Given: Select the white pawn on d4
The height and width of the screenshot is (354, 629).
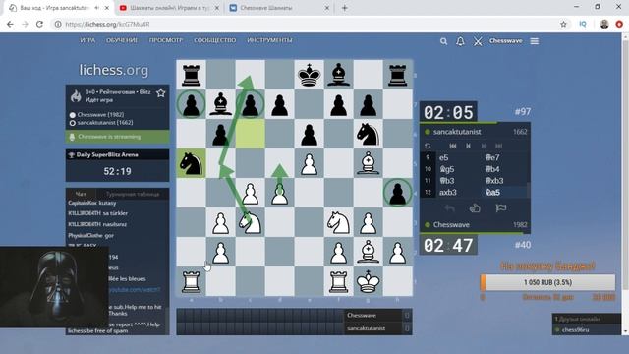Looking at the screenshot, I should tap(279, 193).
